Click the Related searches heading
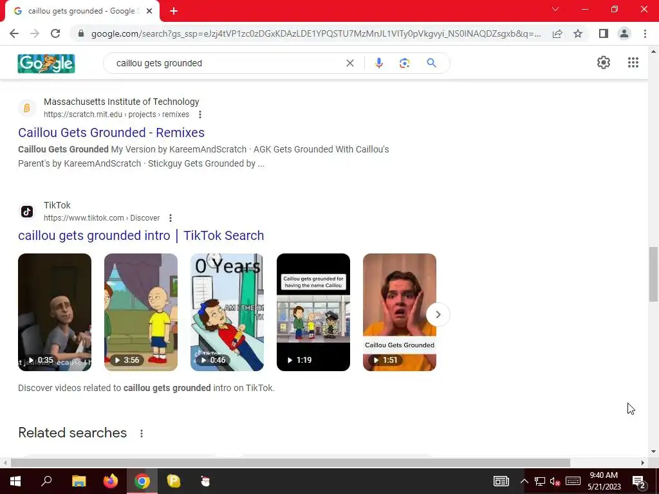This screenshot has height=494, width=659. tap(72, 433)
